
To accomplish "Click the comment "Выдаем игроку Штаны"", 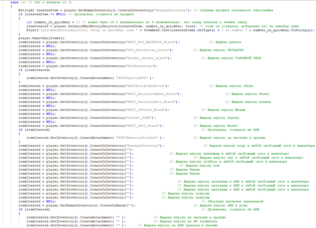I will coord(224,110).
